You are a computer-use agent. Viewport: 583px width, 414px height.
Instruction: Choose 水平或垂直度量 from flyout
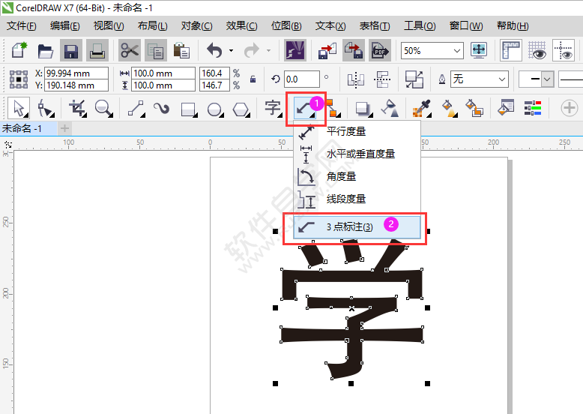[x=357, y=154]
